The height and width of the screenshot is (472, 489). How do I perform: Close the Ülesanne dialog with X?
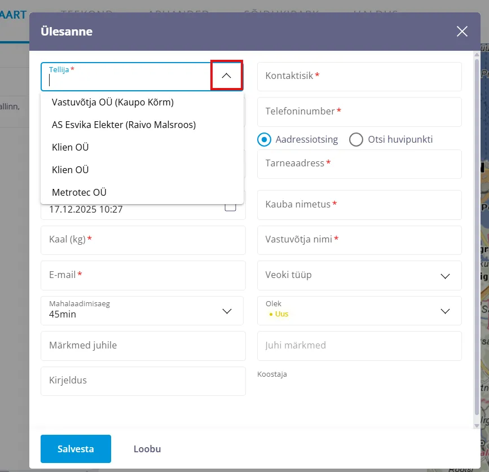point(462,32)
